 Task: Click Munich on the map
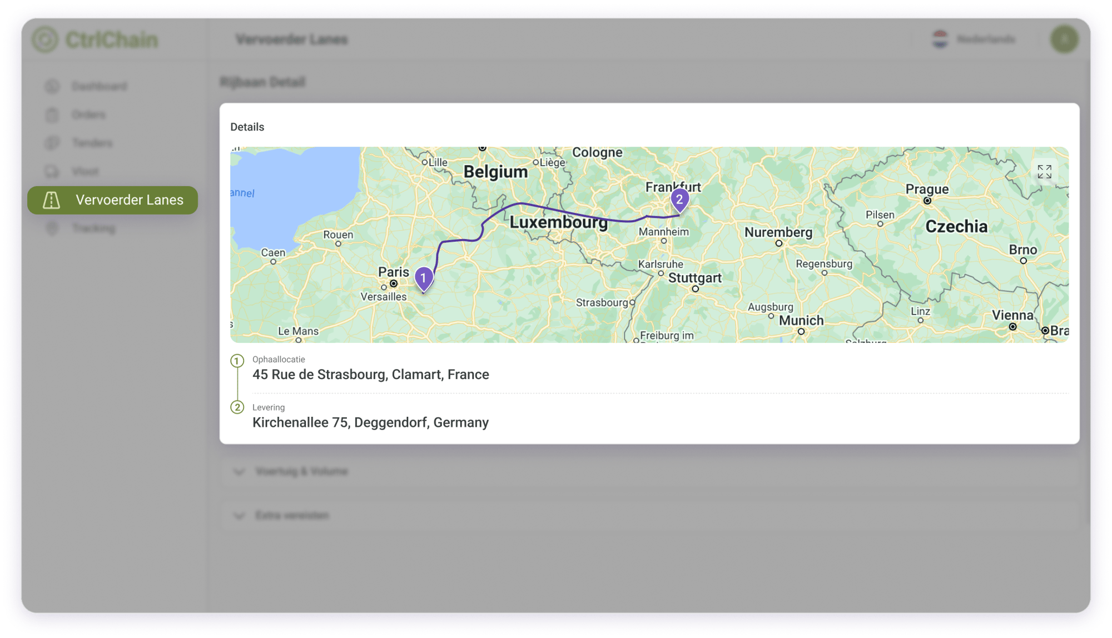click(801, 321)
